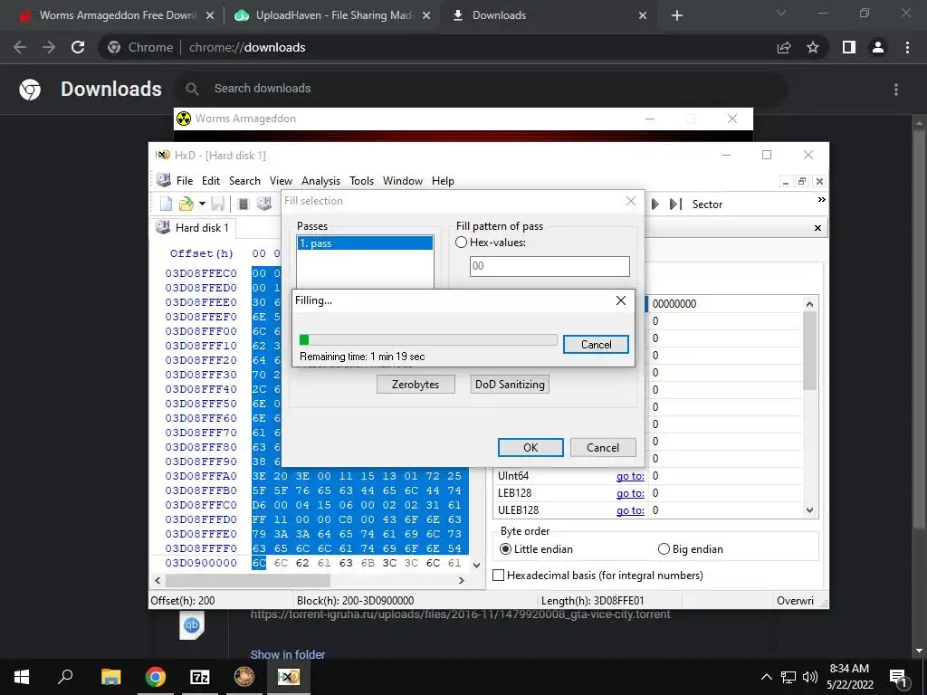Close the Downloads tab in Chrome
The image size is (927, 695).
(643, 16)
